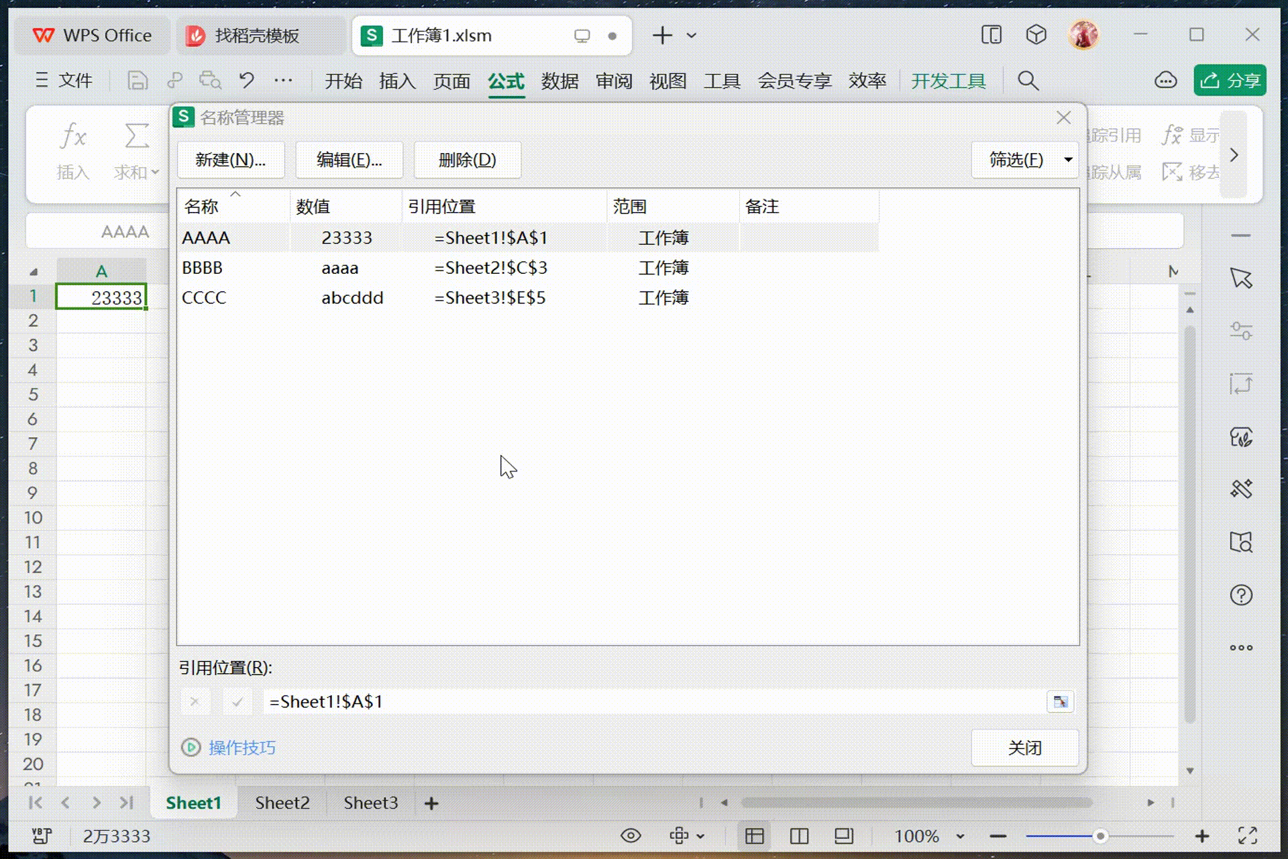Open the 操作技巧 tips link
The height and width of the screenshot is (859, 1288).
tap(241, 748)
